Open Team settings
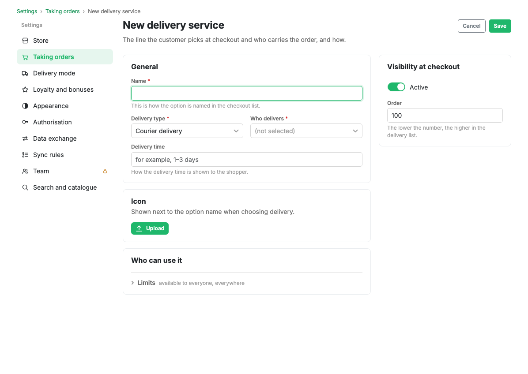The height and width of the screenshot is (374, 528). (64, 171)
